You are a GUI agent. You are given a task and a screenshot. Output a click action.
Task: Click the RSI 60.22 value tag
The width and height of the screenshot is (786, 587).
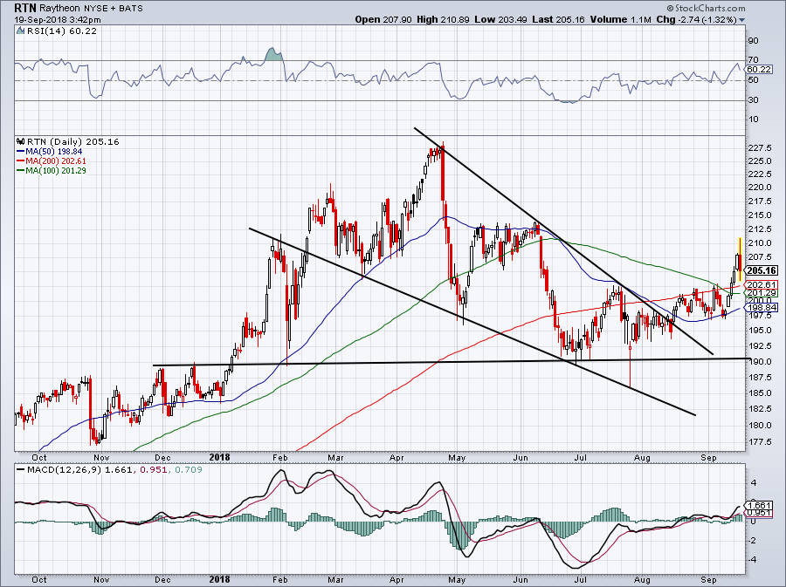[x=759, y=70]
